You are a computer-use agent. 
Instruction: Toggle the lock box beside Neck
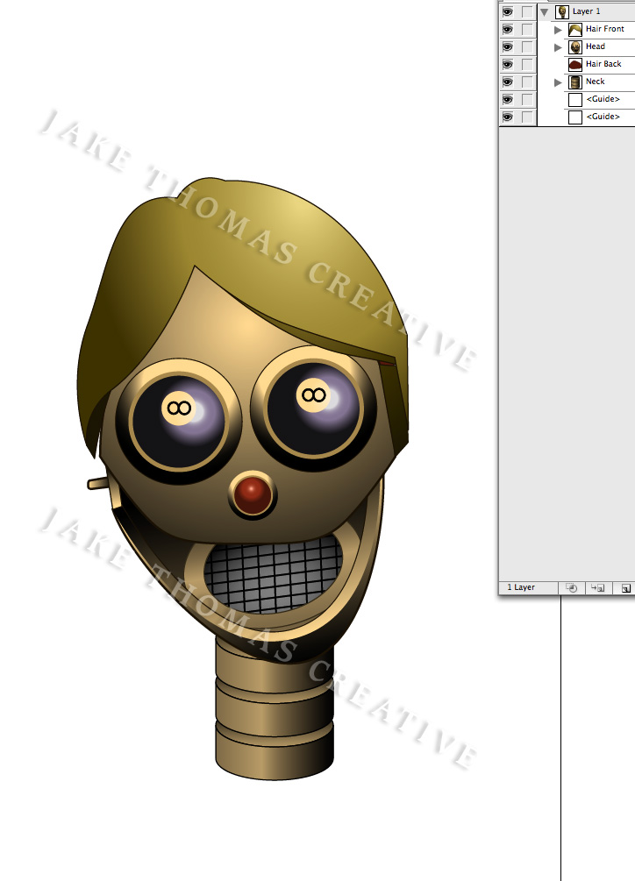click(526, 82)
